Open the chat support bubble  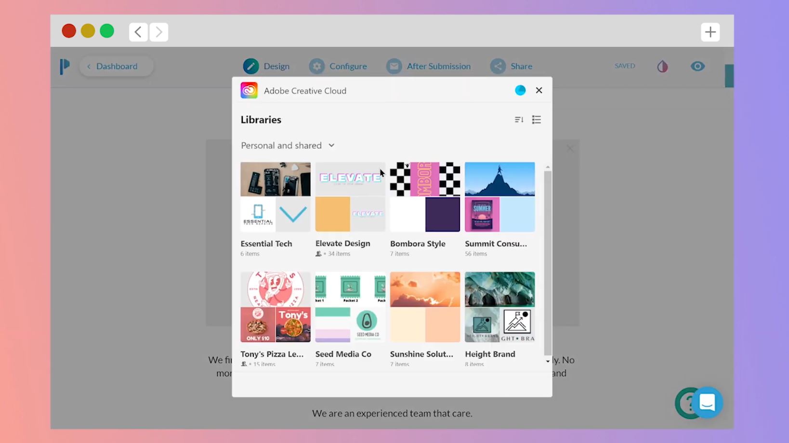[707, 402]
